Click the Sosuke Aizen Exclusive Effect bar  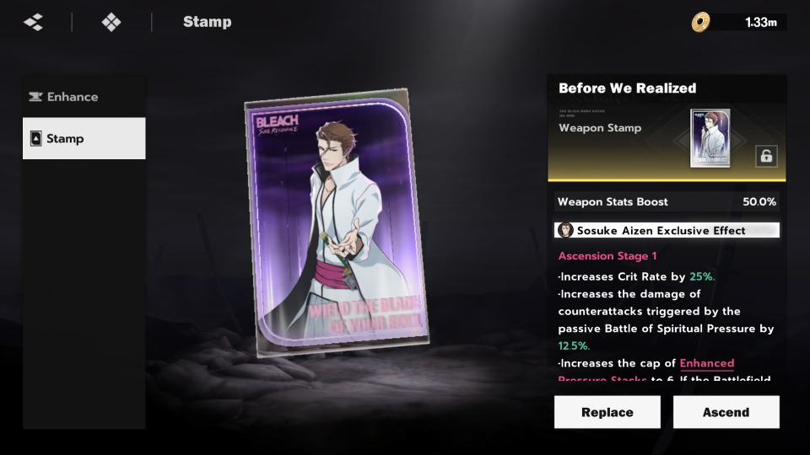(667, 230)
